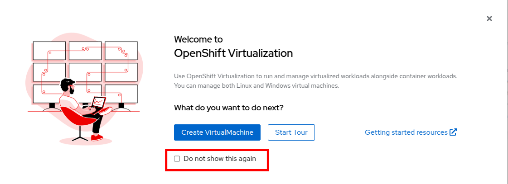
Task: Click the "Do not show this again" label text
Action: 220,159
